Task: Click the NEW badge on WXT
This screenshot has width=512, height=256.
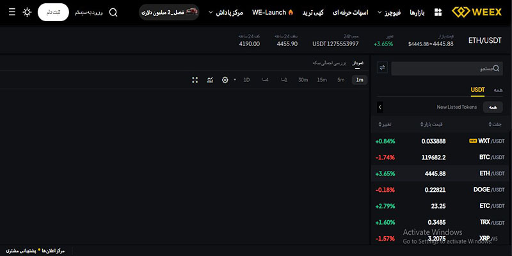Action: (473, 141)
